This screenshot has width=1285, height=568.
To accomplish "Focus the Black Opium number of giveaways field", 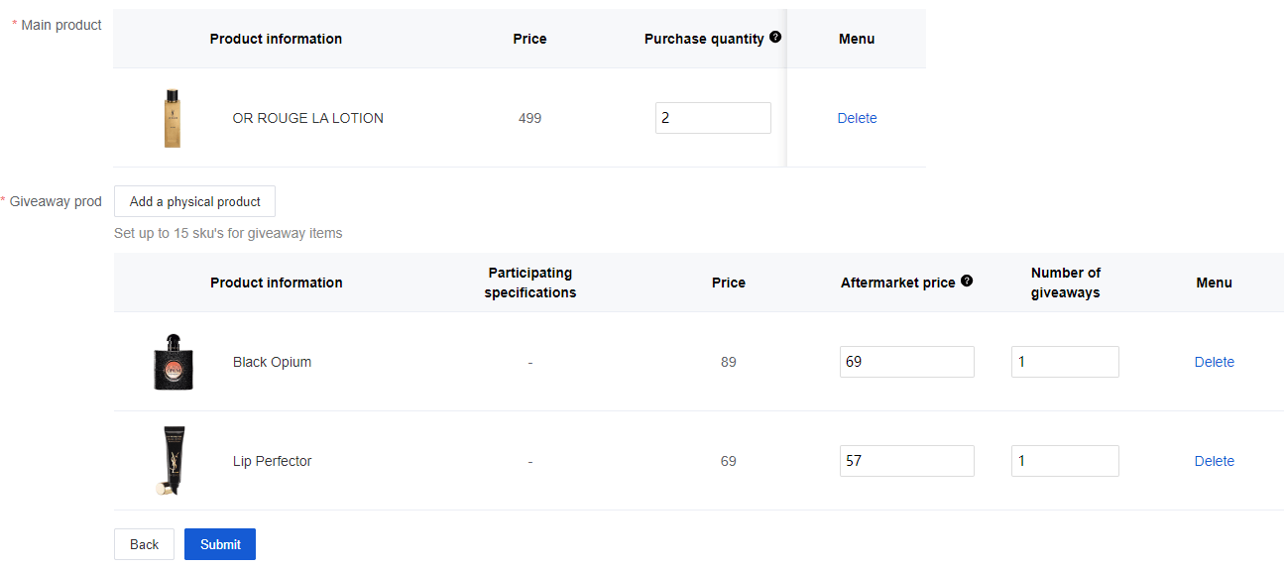I will (1065, 362).
